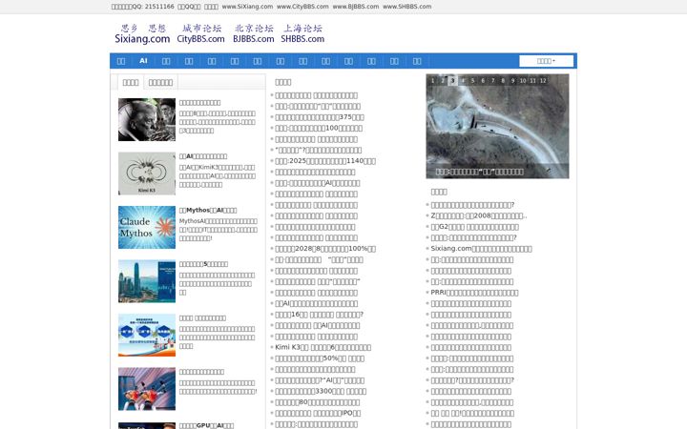Viewport: 687px width, 429px height.
Task: Open the middle-list headline ending with "375"
Action: (320, 117)
